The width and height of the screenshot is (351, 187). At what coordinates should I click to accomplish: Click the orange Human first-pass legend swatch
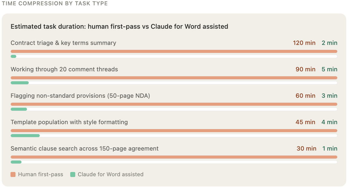pos(13,174)
